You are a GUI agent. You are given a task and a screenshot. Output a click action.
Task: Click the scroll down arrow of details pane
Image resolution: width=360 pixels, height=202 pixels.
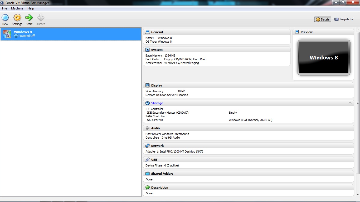(358, 194)
